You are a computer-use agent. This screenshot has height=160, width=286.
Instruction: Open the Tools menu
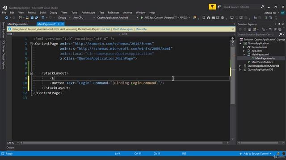click(74, 13)
